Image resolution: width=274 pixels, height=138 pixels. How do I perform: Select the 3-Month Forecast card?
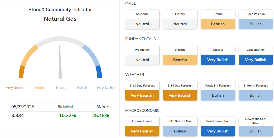(x=256, y=91)
